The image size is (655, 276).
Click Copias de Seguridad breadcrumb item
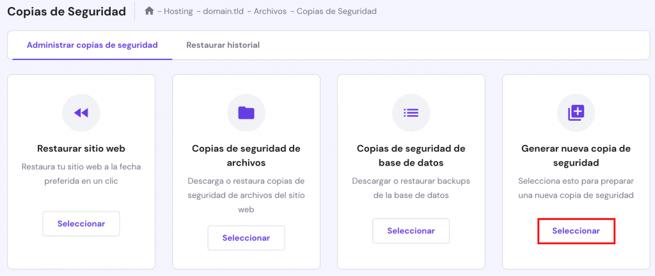click(337, 11)
